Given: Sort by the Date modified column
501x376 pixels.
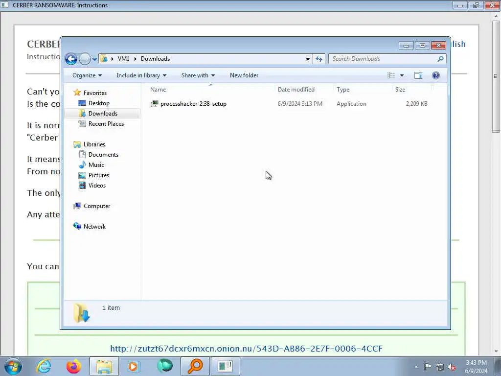Looking at the screenshot, I should [296, 90].
